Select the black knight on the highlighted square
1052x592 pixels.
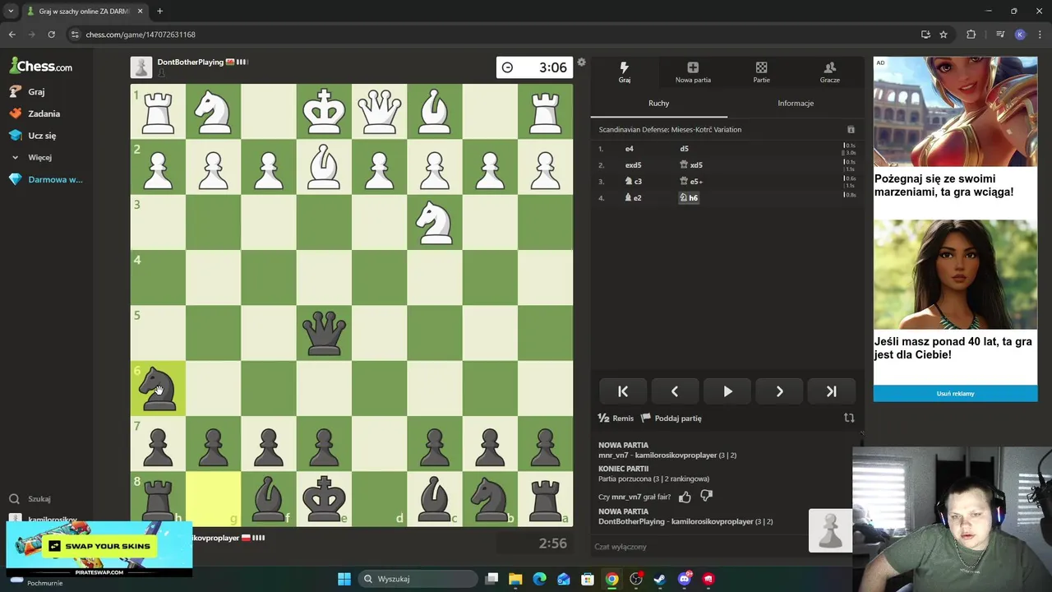[158, 388]
